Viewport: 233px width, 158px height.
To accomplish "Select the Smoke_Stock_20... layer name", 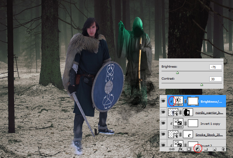I will tap(209, 135).
